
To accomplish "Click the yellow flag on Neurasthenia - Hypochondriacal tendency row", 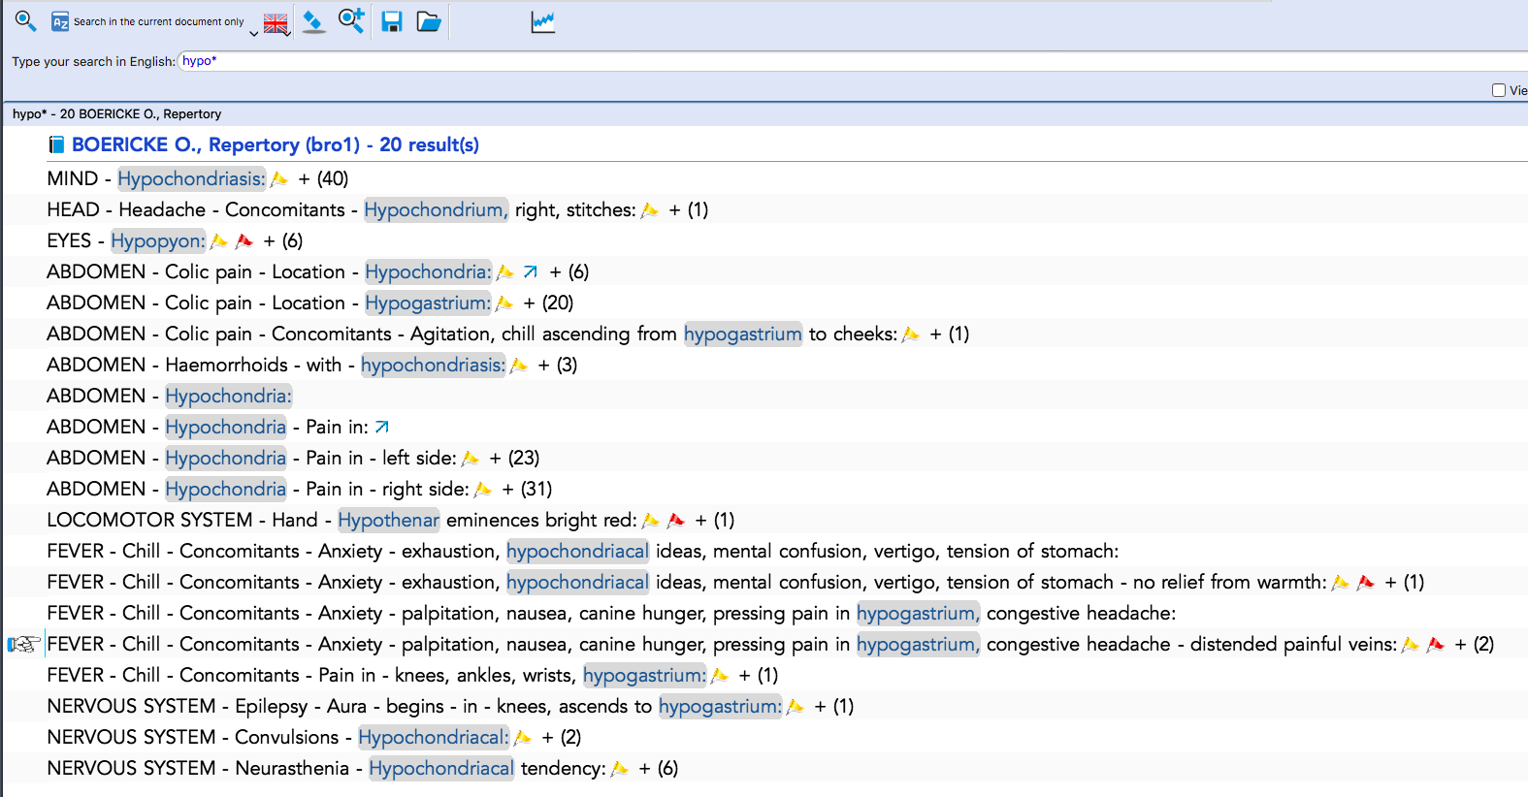I will point(620,769).
